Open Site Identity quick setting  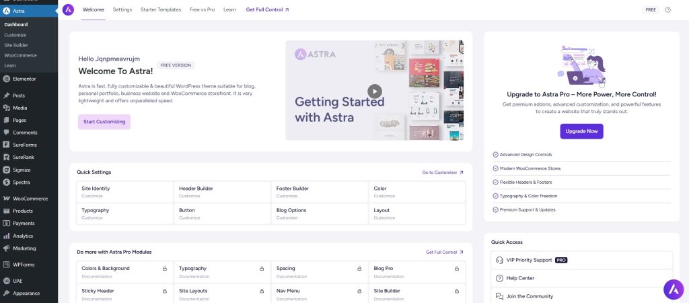click(124, 192)
